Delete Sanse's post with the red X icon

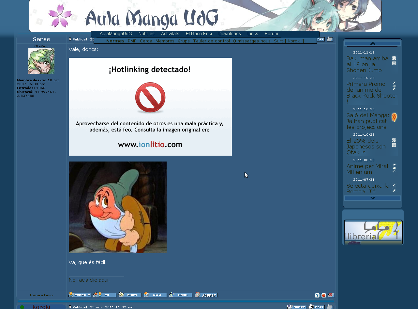[x=331, y=295]
